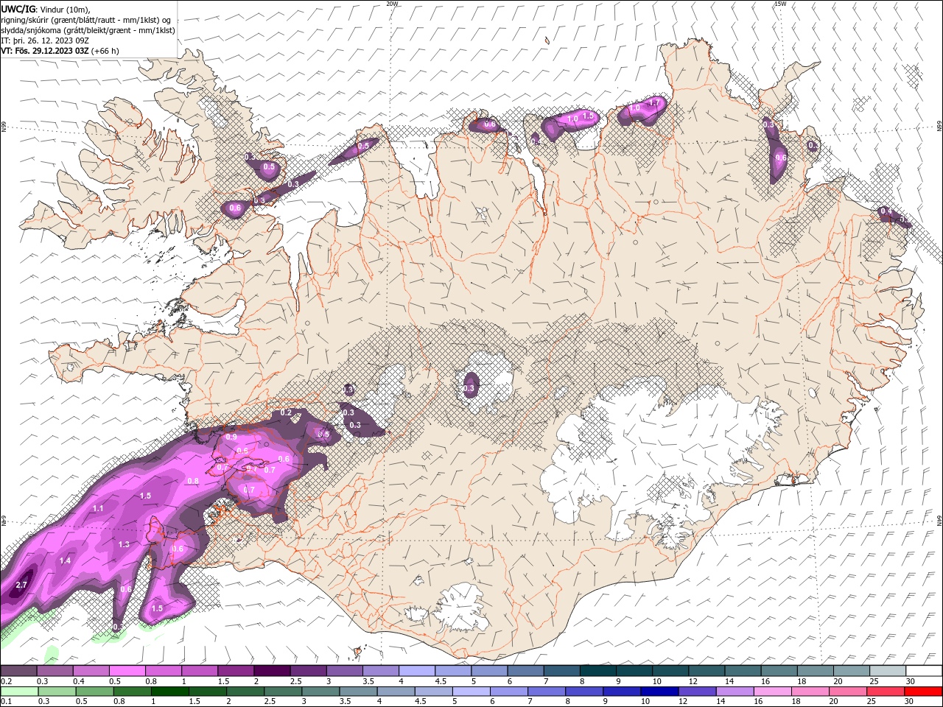Click the '0.2' label in the snow legend

(6, 681)
